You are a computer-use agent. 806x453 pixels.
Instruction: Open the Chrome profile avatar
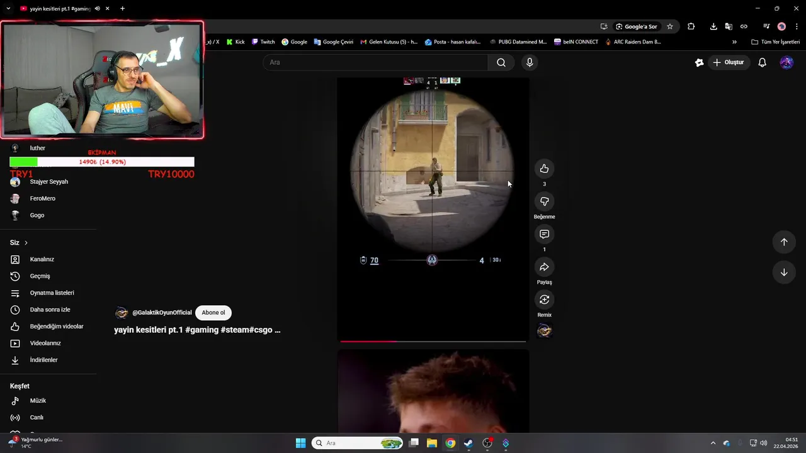pos(781,26)
